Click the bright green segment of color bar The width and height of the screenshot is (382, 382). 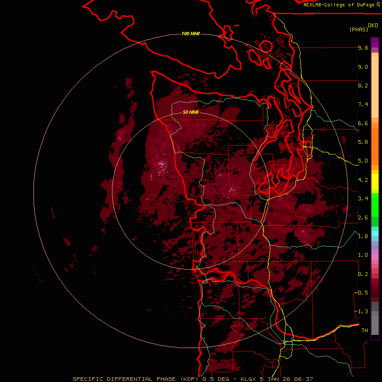point(375,205)
